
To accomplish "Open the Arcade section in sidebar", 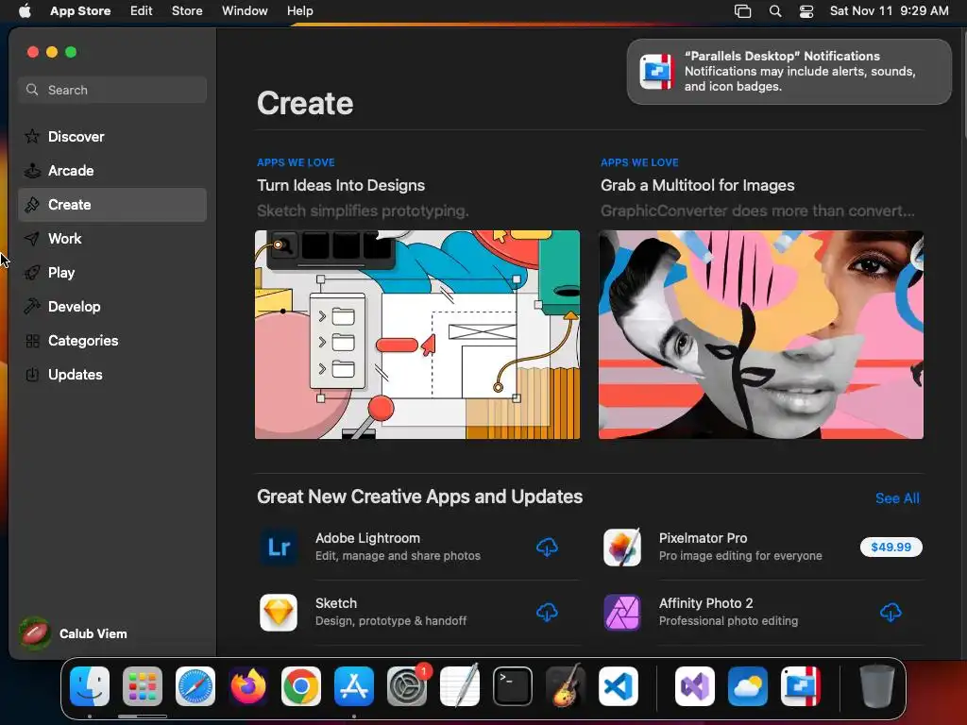I will (112, 171).
